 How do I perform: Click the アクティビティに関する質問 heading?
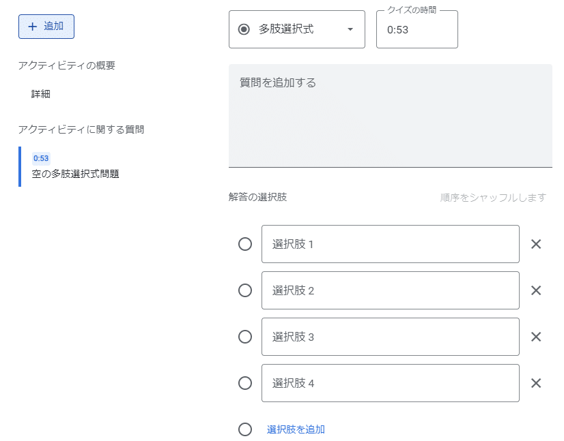(x=81, y=130)
